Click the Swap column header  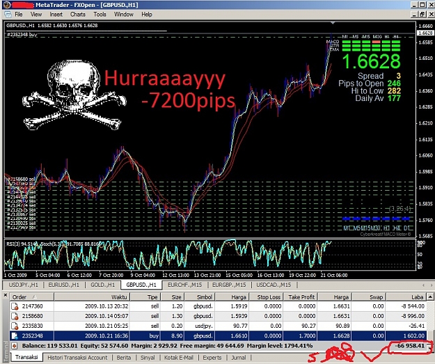coord(369,297)
